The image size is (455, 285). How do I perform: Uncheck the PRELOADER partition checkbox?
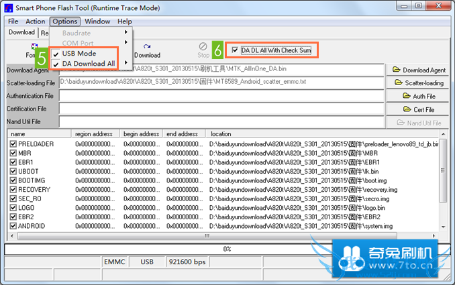[x=13, y=144]
